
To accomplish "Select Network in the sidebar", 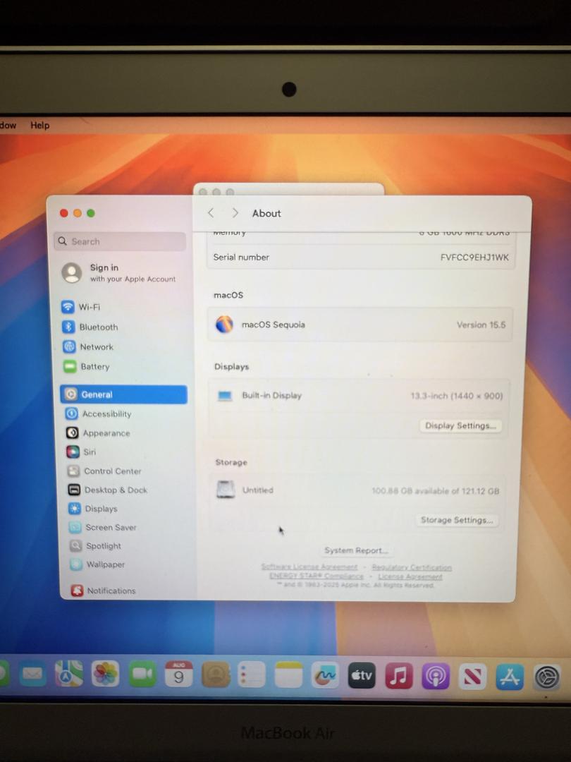I will tap(88, 347).
